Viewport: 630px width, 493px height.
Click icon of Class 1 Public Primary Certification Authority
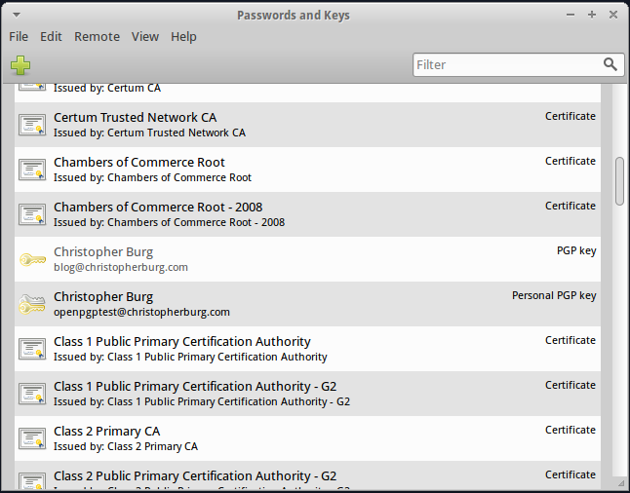point(32,349)
